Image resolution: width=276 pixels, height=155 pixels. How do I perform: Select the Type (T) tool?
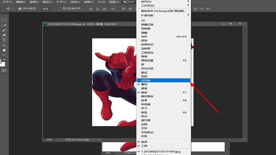[x=4, y=40]
